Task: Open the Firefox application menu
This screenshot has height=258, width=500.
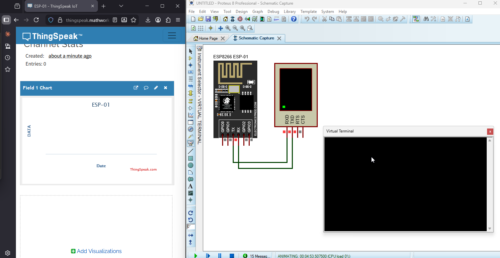Action: point(178,20)
